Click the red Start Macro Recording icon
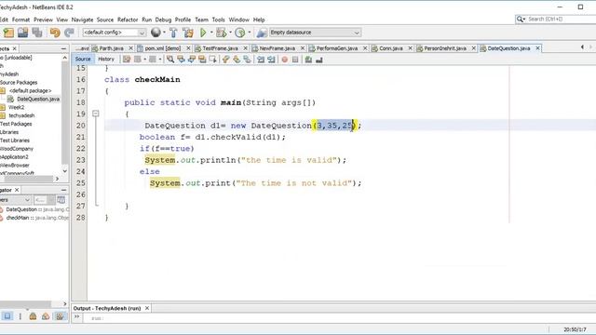 [x=285, y=60]
